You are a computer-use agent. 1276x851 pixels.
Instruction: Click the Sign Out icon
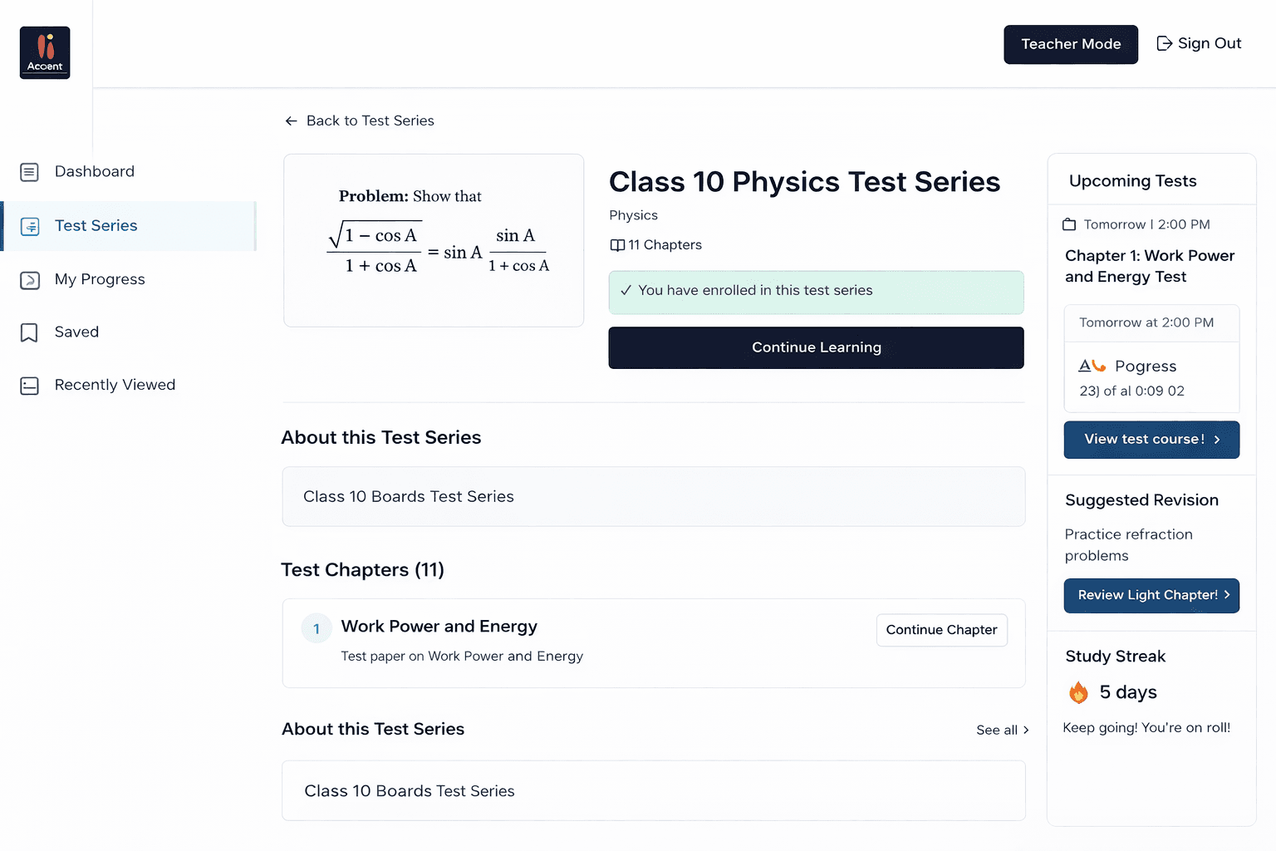click(1165, 43)
